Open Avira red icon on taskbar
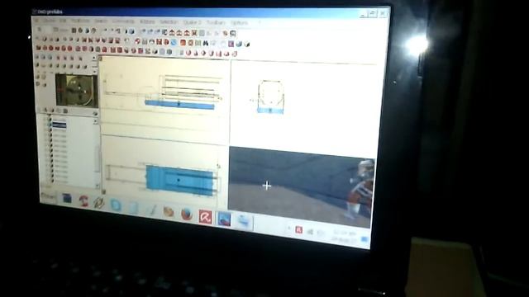Screen dimensions: 529x297 pos(206,216)
